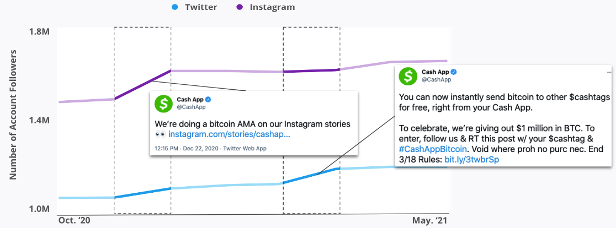616x228 pixels.
Task: Click the Cash App name in the giveaway tweet
Action: click(x=436, y=72)
